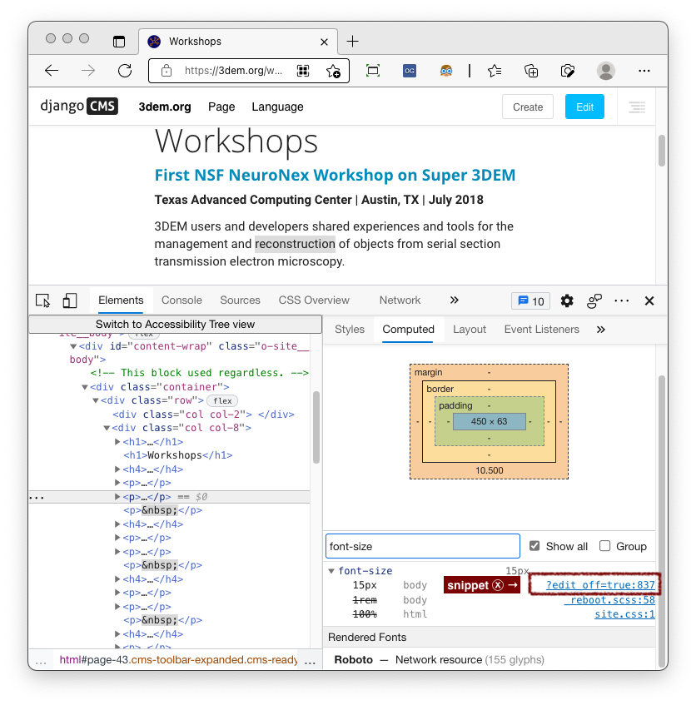Click the page vertical scrollbar thumb
The image size is (696, 705).
pos(661,151)
